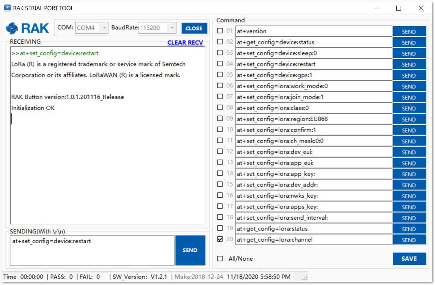Click the CLOSE port button

coord(194,28)
